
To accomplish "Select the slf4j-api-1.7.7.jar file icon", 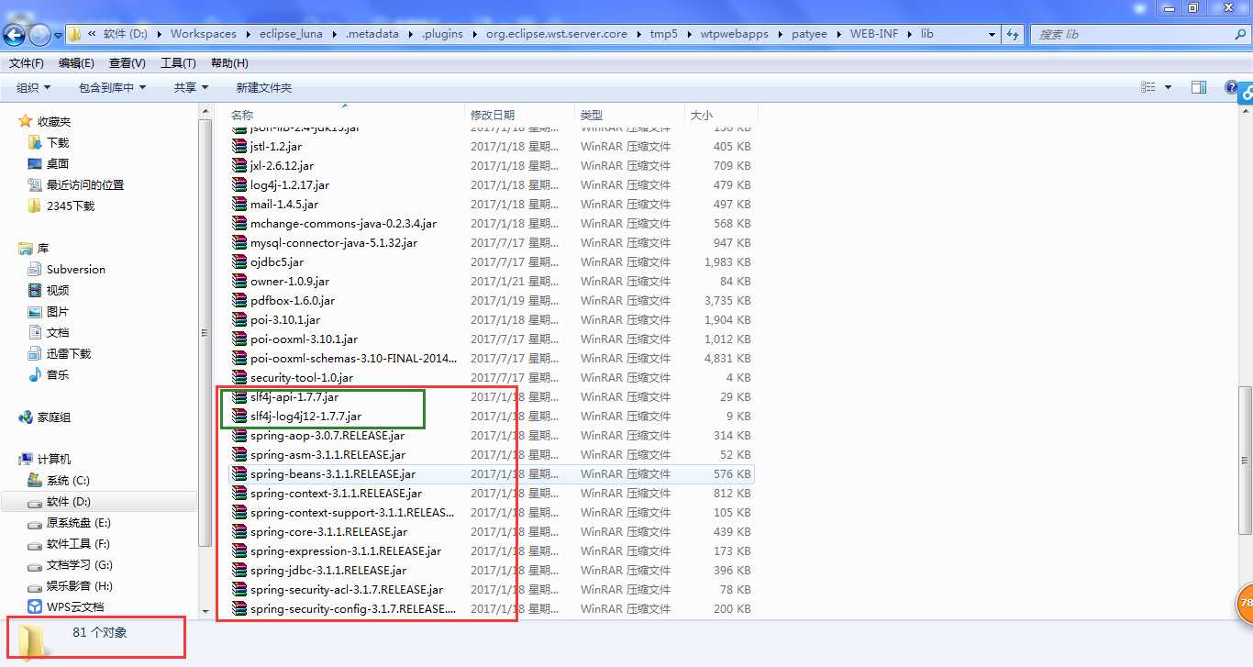I will (238, 396).
